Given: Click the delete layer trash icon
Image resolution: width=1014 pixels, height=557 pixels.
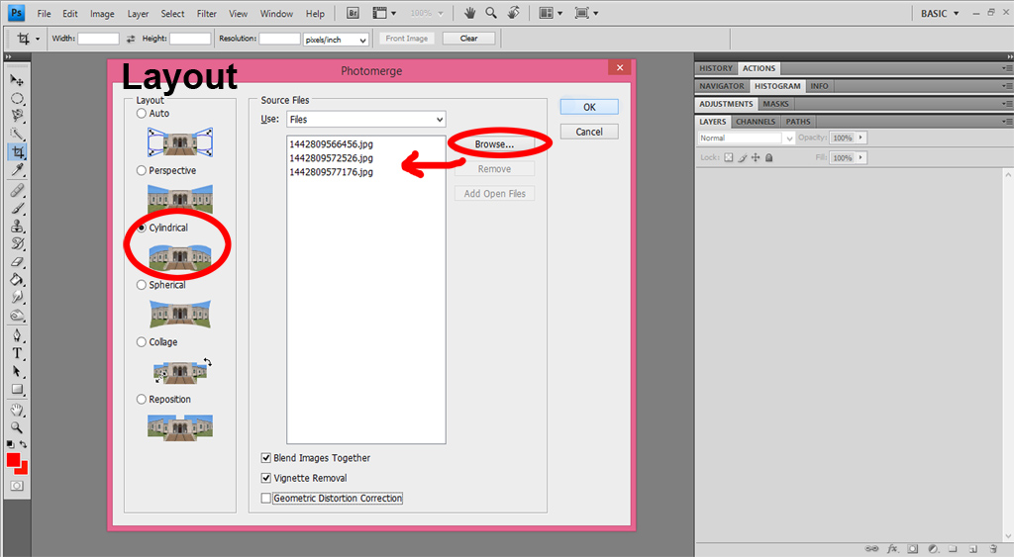Looking at the screenshot, I should click(993, 549).
